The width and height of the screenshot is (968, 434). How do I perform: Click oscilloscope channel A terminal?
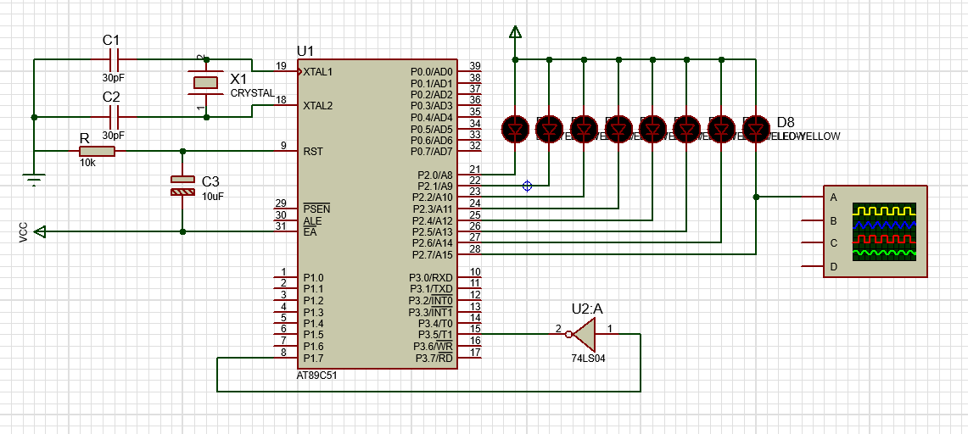[x=813, y=198]
